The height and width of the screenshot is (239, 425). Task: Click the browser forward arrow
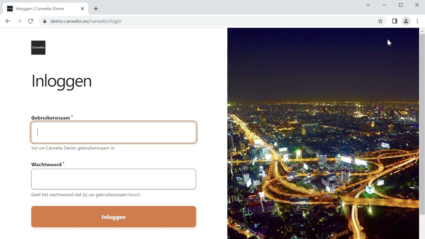(19, 21)
